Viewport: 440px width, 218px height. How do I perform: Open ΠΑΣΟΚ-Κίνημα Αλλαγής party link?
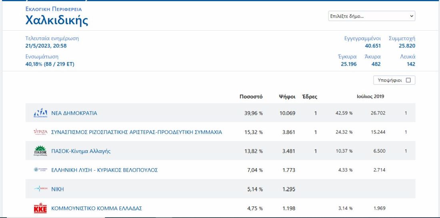81,151
